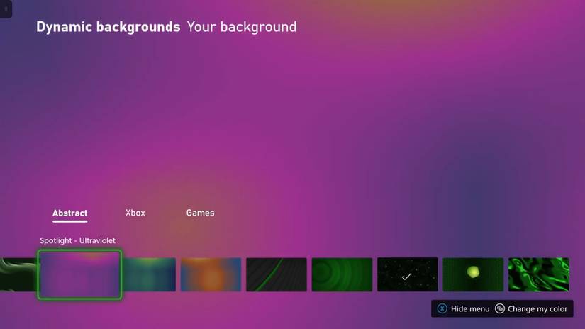
Task: Click the Dynamic backgrounds heading
Action: [108, 27]
